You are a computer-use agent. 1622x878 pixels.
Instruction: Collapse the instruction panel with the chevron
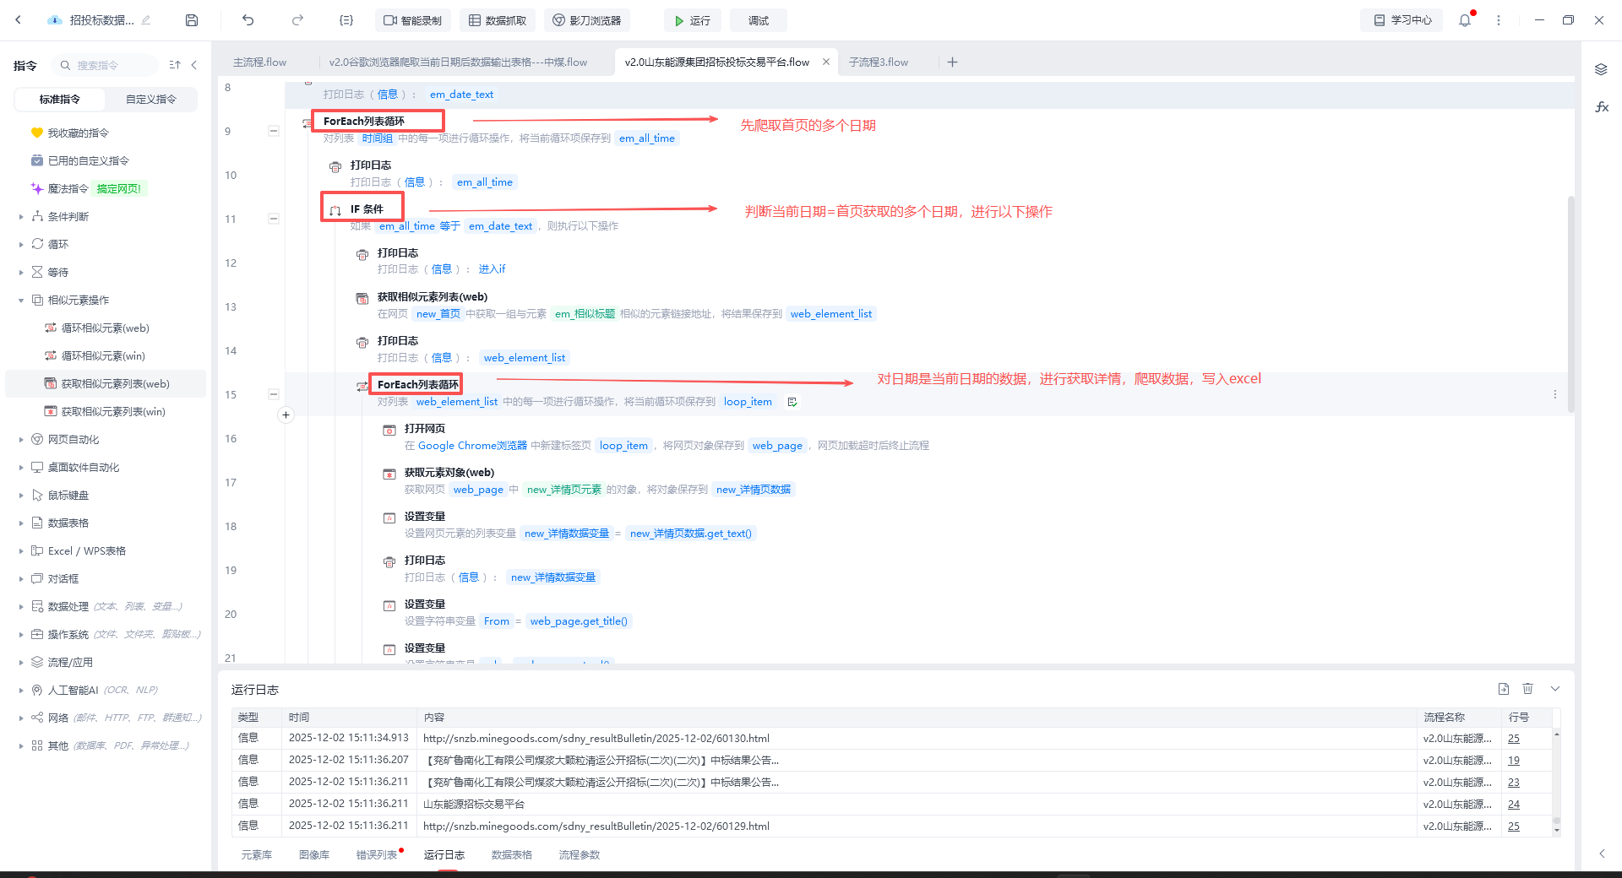pyautogui.click(x=194, y=65)
